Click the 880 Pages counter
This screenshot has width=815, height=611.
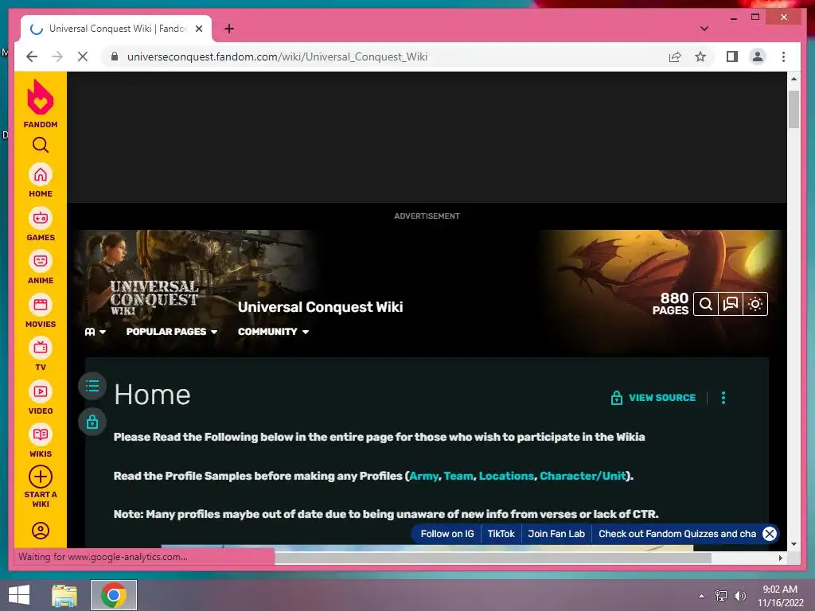[x=670, y=304]
